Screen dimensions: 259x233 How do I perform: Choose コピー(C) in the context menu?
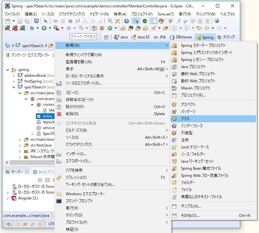(112, 93)
